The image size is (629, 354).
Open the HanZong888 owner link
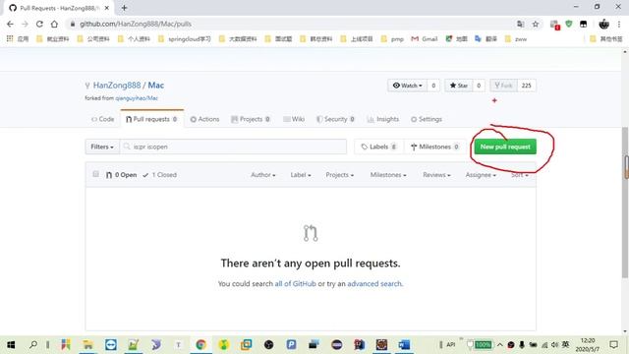click(117, 86)
